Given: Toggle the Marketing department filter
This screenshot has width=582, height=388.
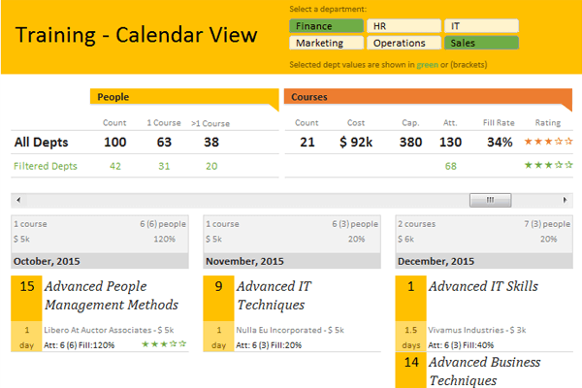Looking at the screenshot, I should pyautogui.click(x=326, y=43).
